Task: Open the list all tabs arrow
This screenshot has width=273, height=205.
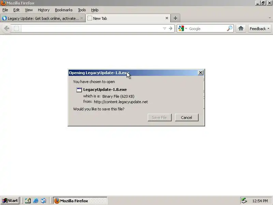Action: click(270, 18)
